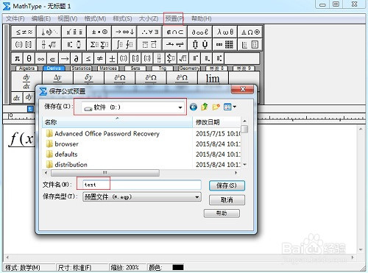Open the 编辑(E) menu
The height and width of the screenshot is (273, 368).
41,18
